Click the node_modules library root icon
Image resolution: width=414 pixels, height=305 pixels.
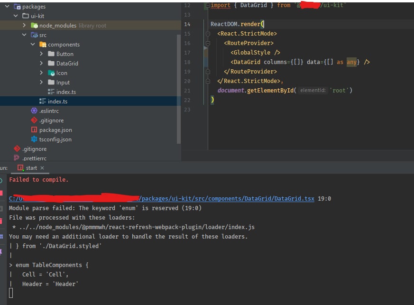[34, 25]
